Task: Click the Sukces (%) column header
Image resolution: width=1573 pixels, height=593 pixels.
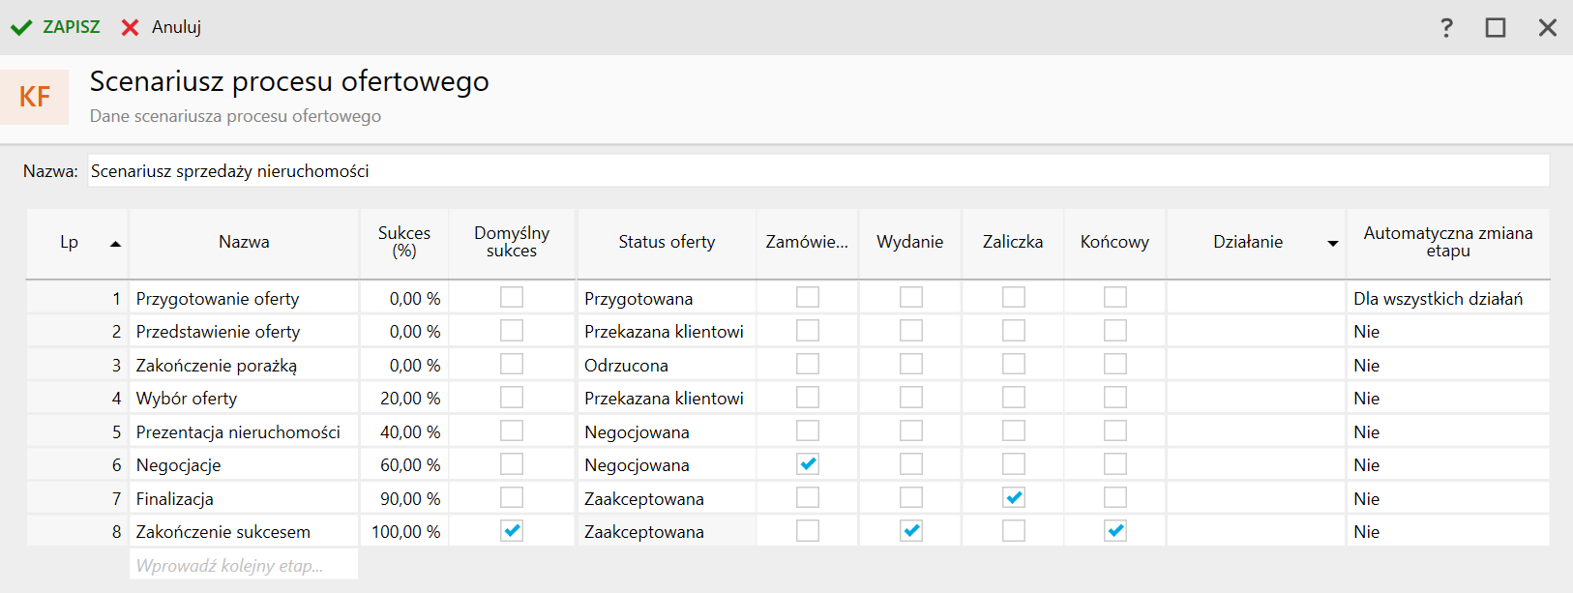Action: coord(404,242)
